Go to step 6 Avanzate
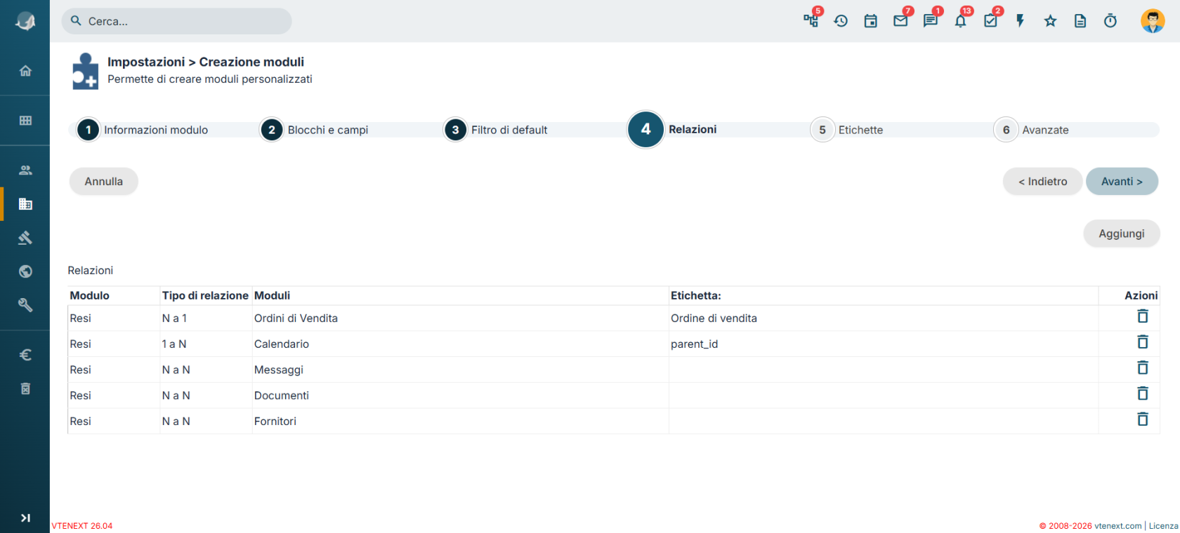This screenshot has width=1180, height=533. click(x=1032, y=130)
